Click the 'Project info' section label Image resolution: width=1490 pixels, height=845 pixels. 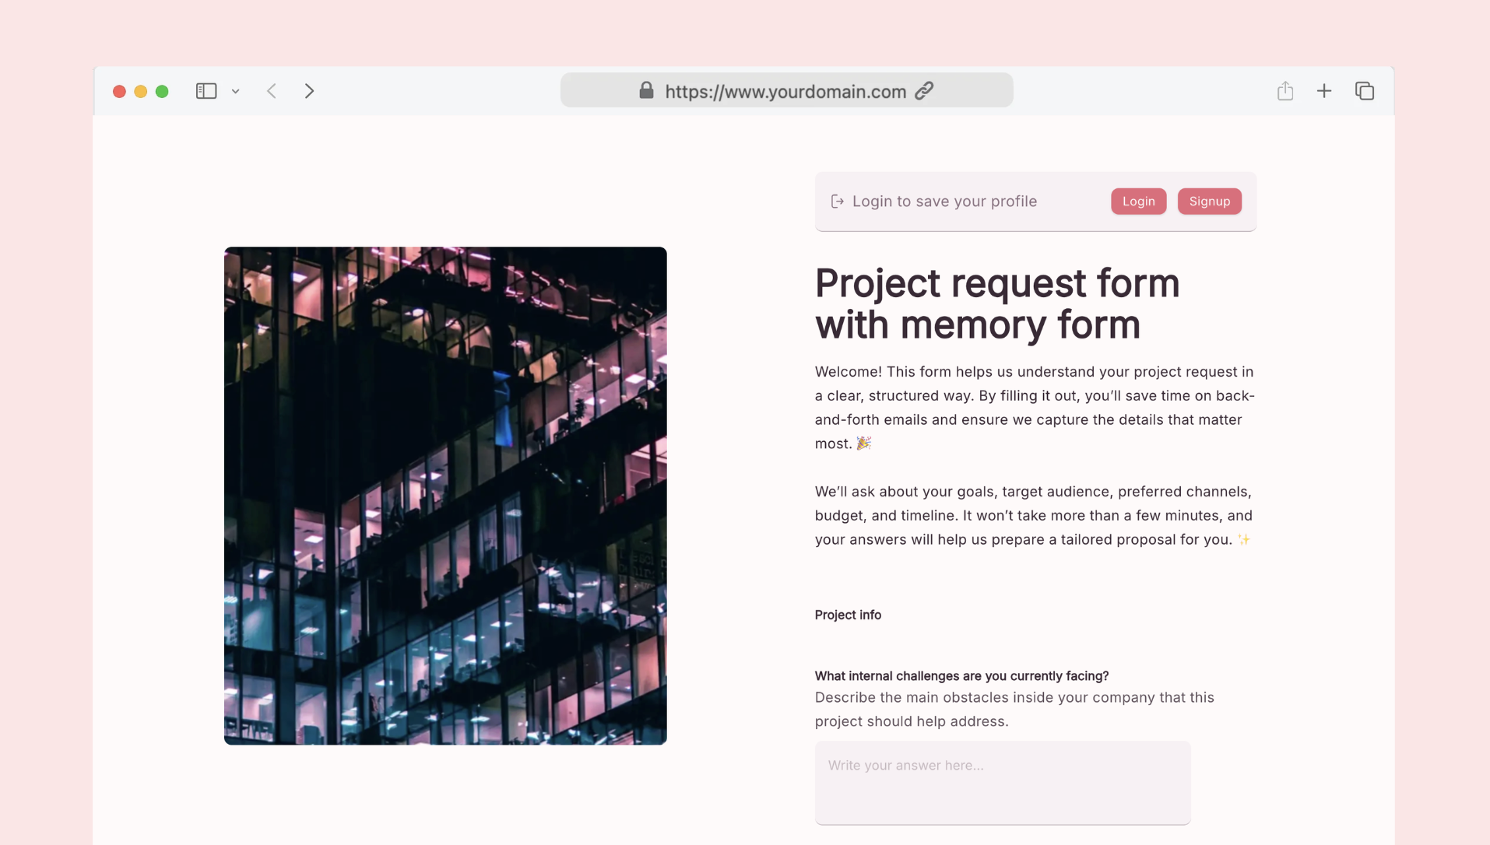[x=848, y=615]
